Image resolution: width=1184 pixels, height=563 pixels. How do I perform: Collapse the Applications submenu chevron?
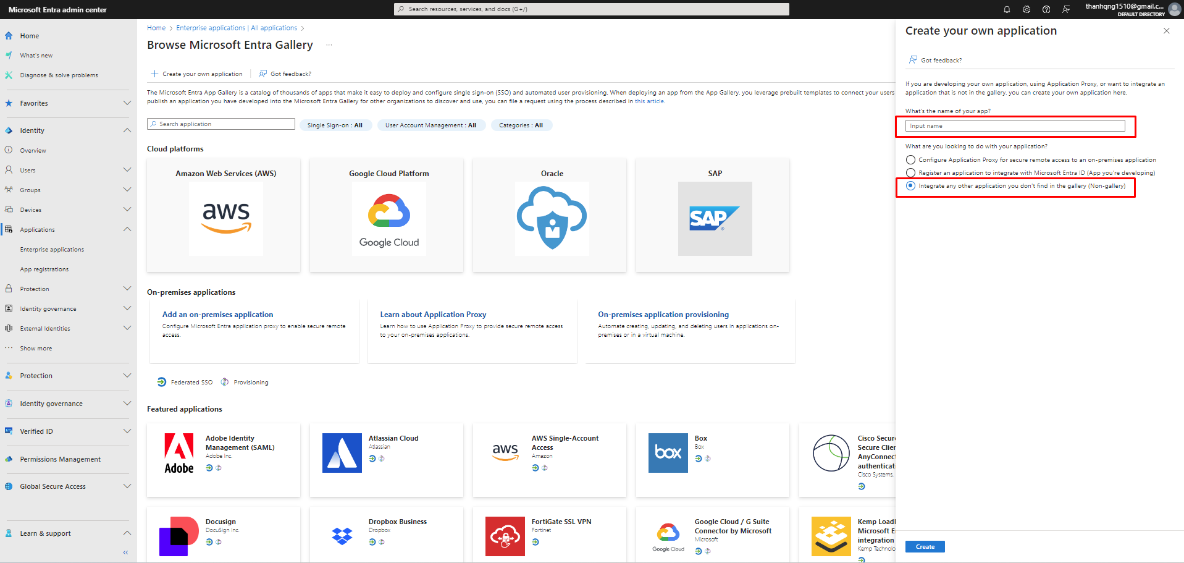127,229
